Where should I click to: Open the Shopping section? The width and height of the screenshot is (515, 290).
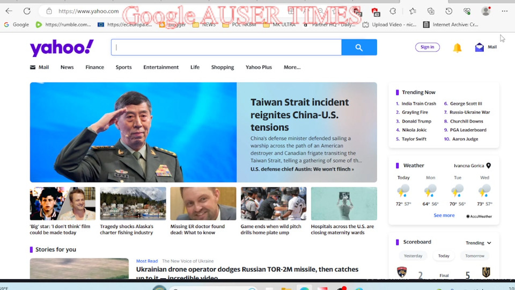point(222,67)
